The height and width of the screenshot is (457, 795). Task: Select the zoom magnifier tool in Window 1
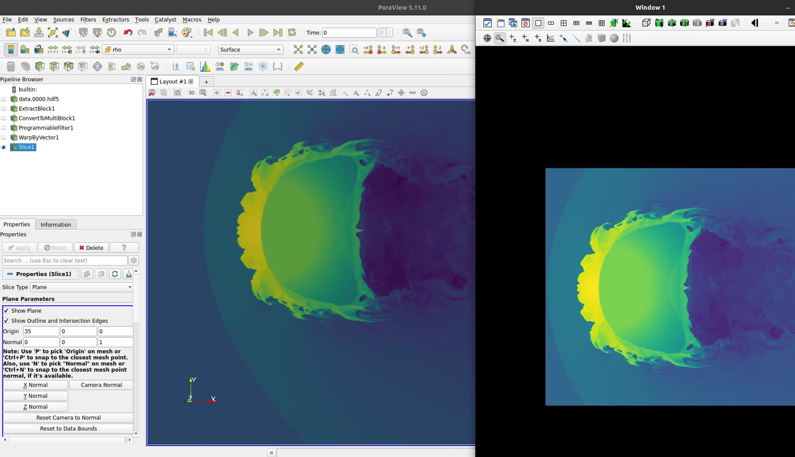tap(500, 38)
